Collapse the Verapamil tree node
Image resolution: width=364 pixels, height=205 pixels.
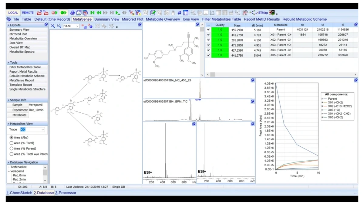click(x=9, y=171)
